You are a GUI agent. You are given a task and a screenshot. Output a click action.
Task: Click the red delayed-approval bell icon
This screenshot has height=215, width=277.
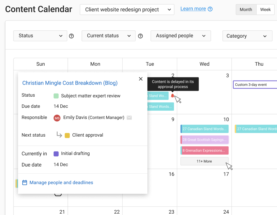point(173,96)
